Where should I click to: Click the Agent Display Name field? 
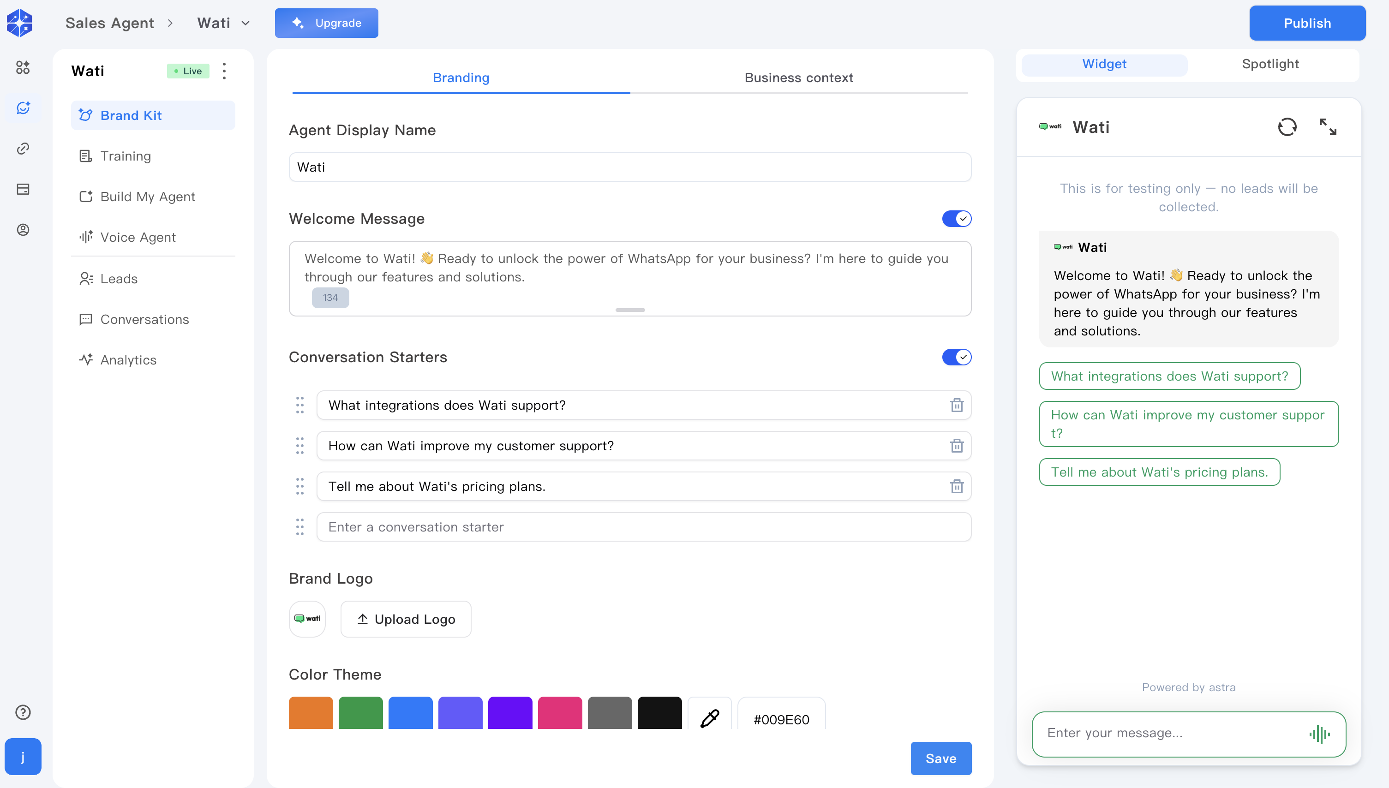tap(630, 167)
